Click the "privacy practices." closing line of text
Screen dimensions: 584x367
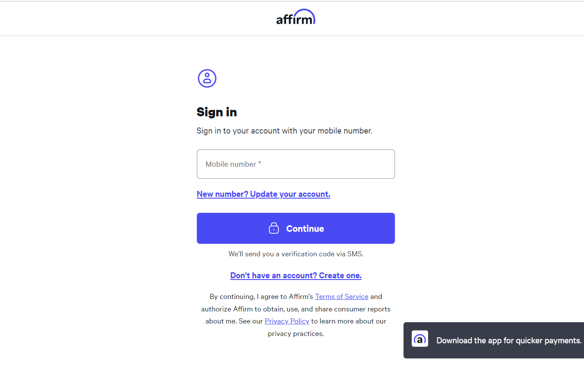tap(295, 334)
